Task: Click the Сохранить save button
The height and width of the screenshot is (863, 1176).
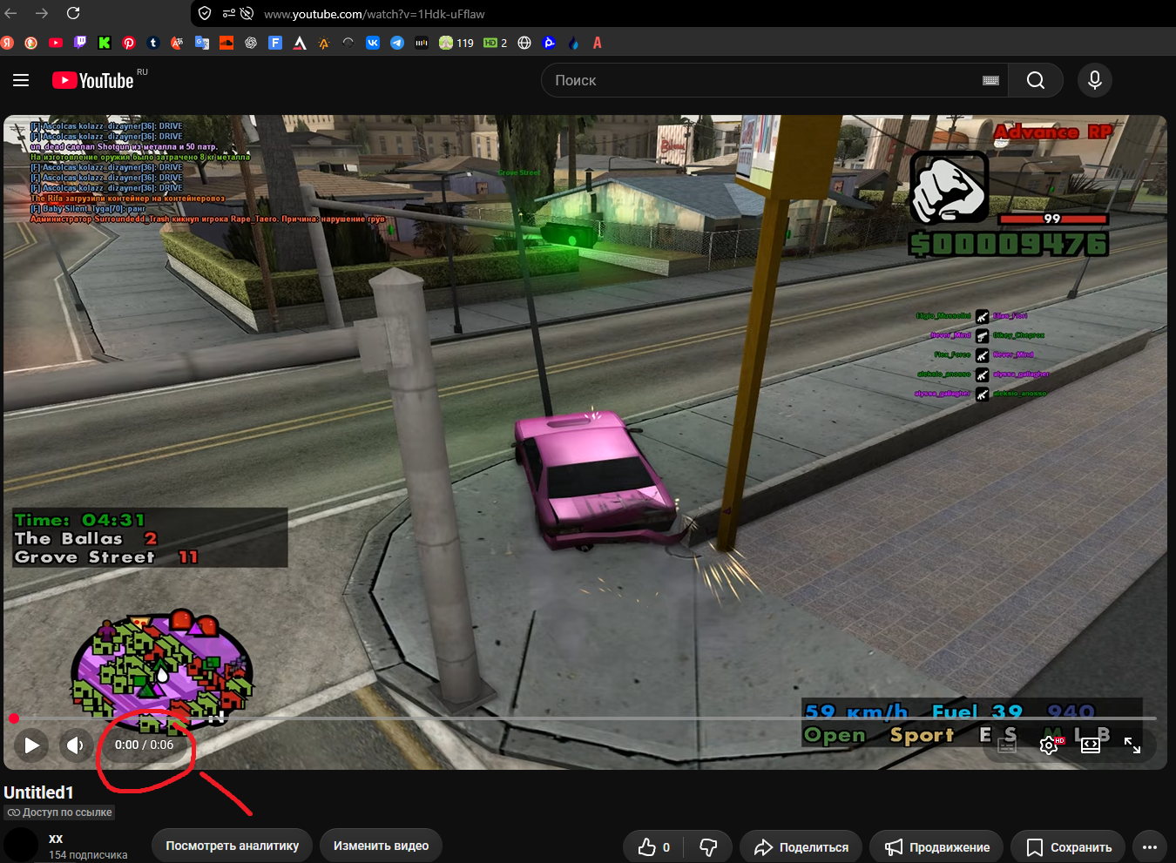Action: (1068, 847)
